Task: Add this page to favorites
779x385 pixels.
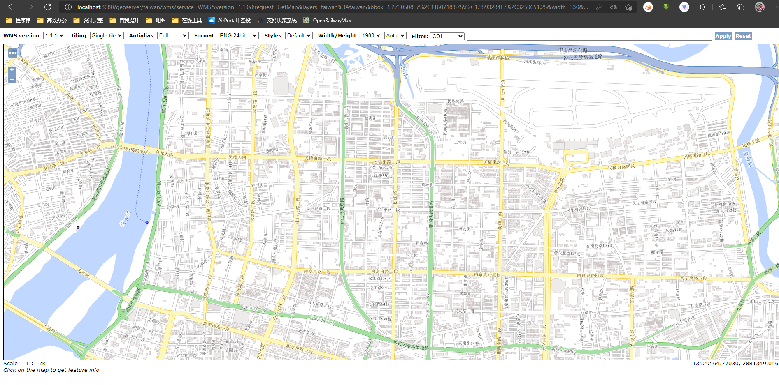Action: (x=628, y=7)
